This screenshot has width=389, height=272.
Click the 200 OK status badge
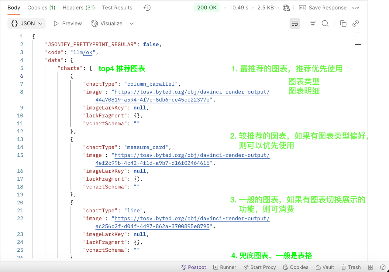pos(207,8)
